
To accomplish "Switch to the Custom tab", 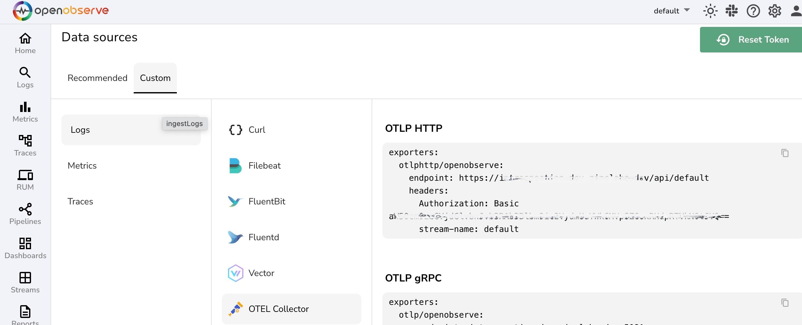I will [x=155, y=78].
